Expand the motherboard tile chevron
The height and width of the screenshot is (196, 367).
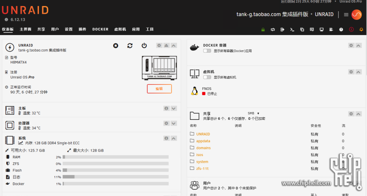(x=174, y=108)
